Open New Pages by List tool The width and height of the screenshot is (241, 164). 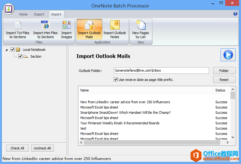[141, 29]
